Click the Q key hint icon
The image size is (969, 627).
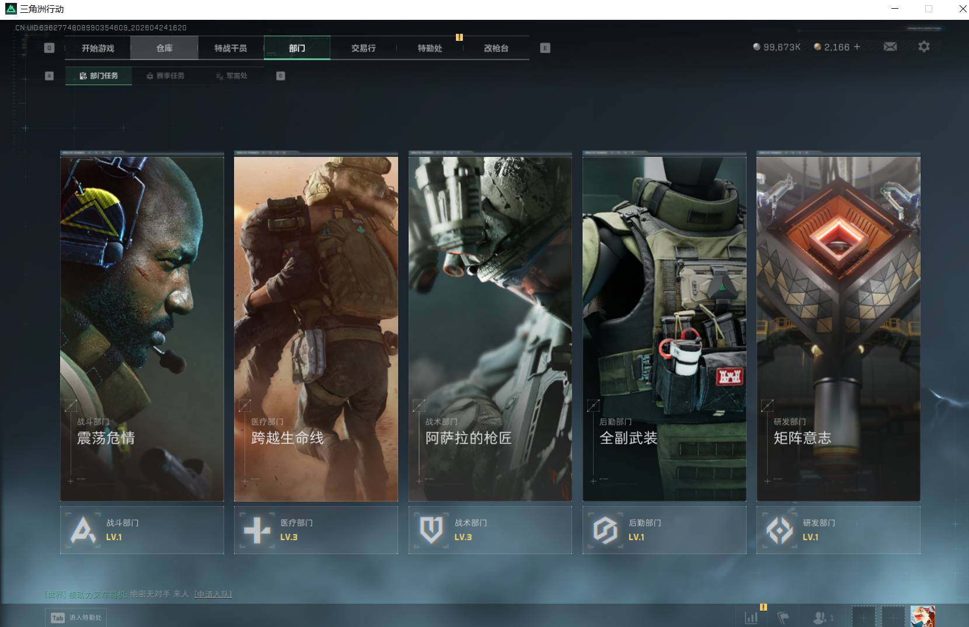pos(49,48)
